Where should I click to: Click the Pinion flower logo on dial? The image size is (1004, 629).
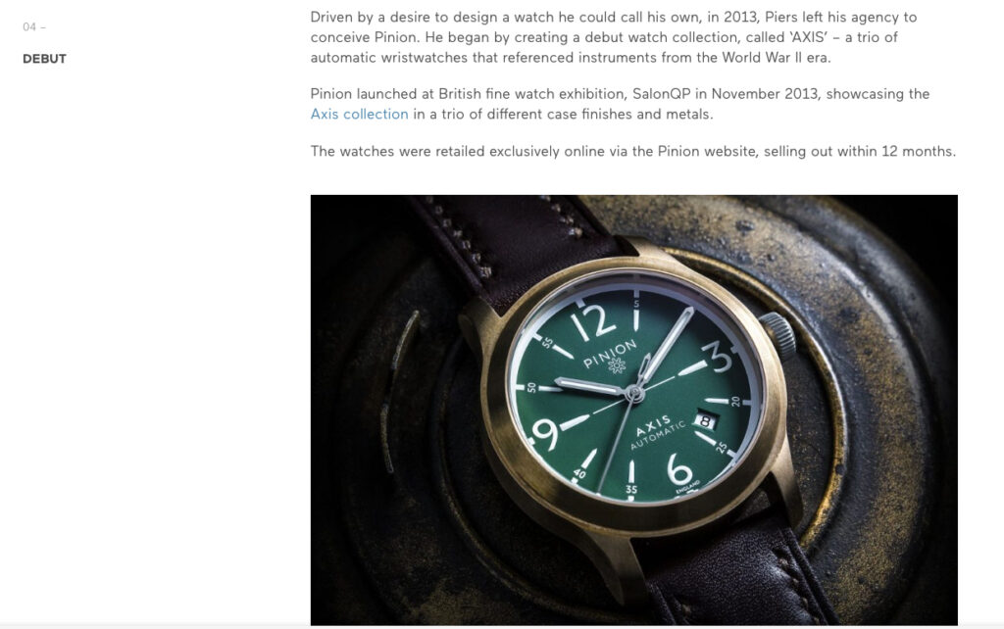[617, 365]
